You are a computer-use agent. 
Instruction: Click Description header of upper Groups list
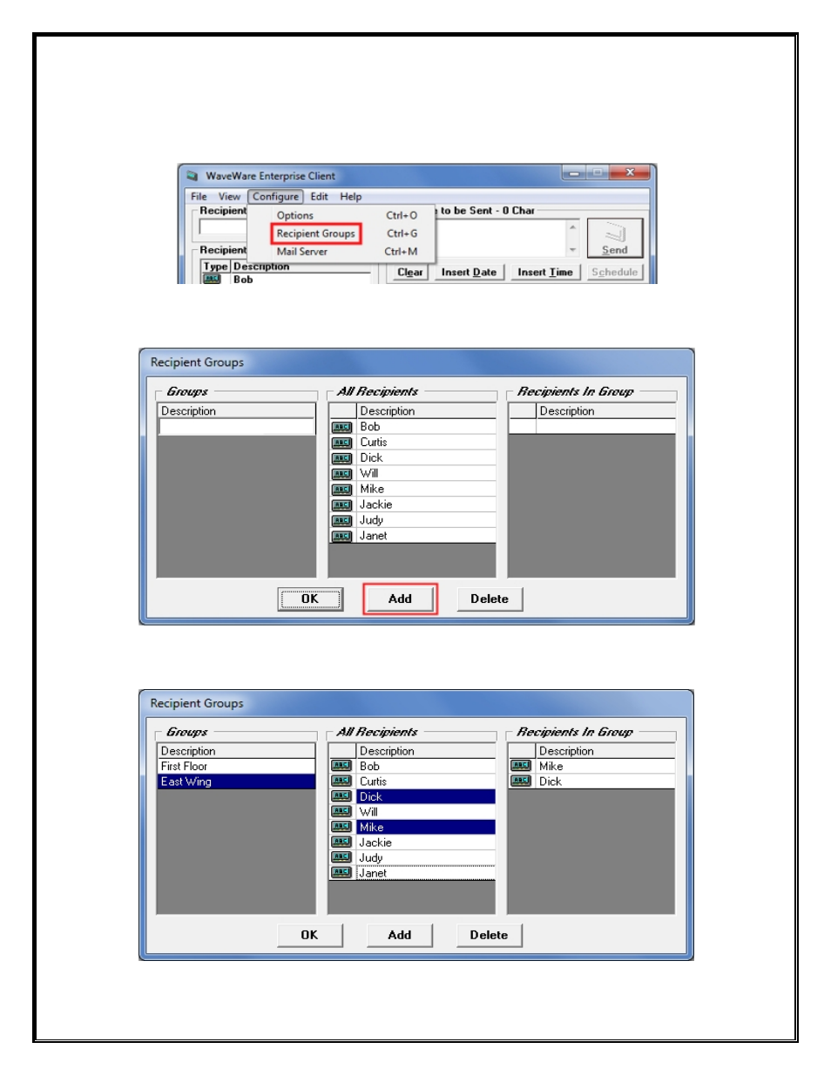tap(237, 411)
